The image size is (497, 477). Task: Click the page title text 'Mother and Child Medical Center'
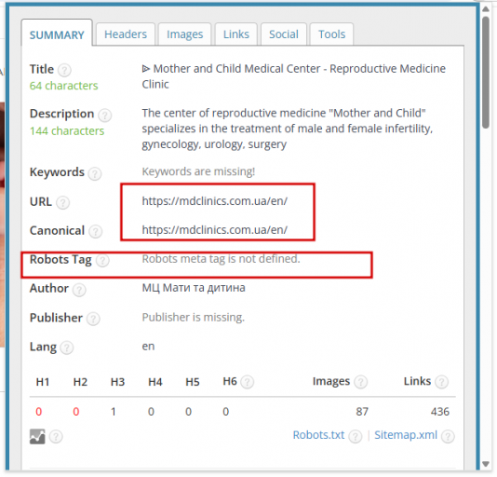click(236, 69)
